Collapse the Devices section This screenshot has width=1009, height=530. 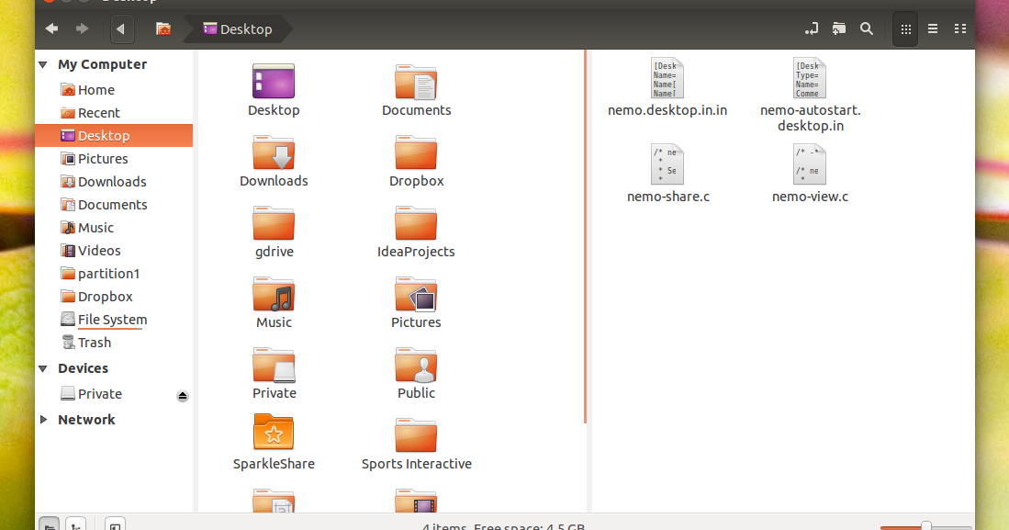[x=42, y=368]
